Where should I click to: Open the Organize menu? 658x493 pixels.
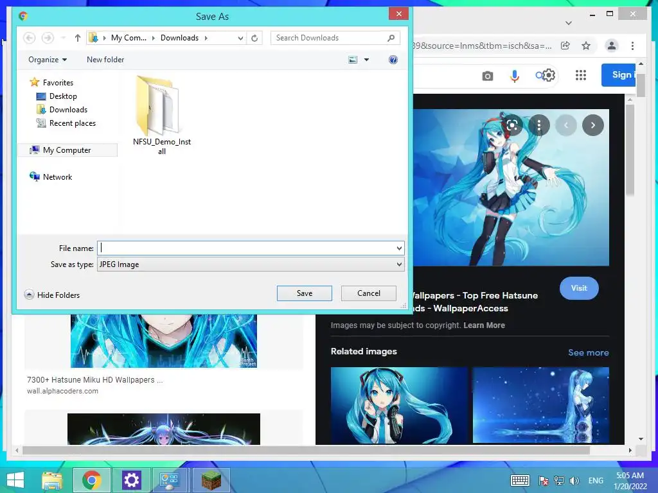click(48, 60)
